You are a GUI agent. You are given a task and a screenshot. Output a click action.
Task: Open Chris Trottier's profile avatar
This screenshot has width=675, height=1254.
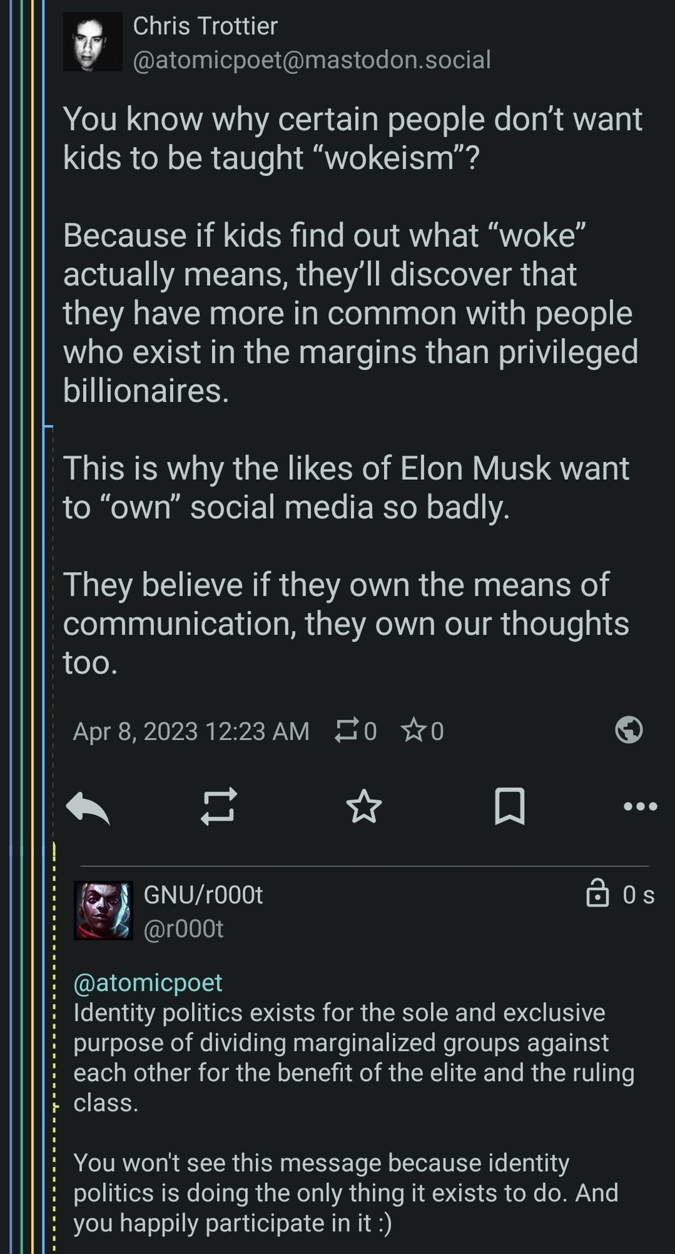pyautogui.click(x=93, y=42)
